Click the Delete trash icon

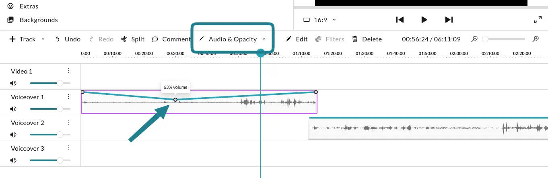coord(355,39)
